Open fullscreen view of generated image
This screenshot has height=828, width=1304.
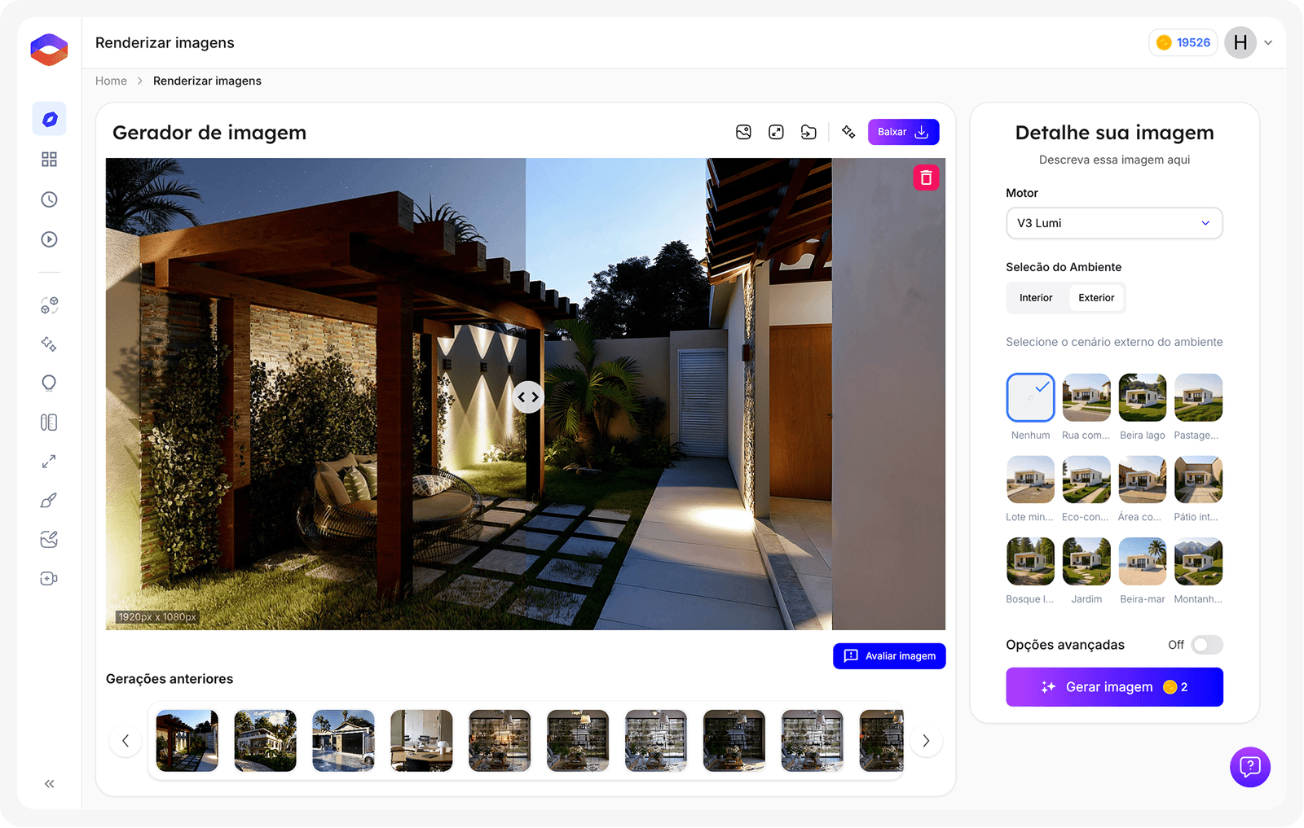[x=776, y=131]
